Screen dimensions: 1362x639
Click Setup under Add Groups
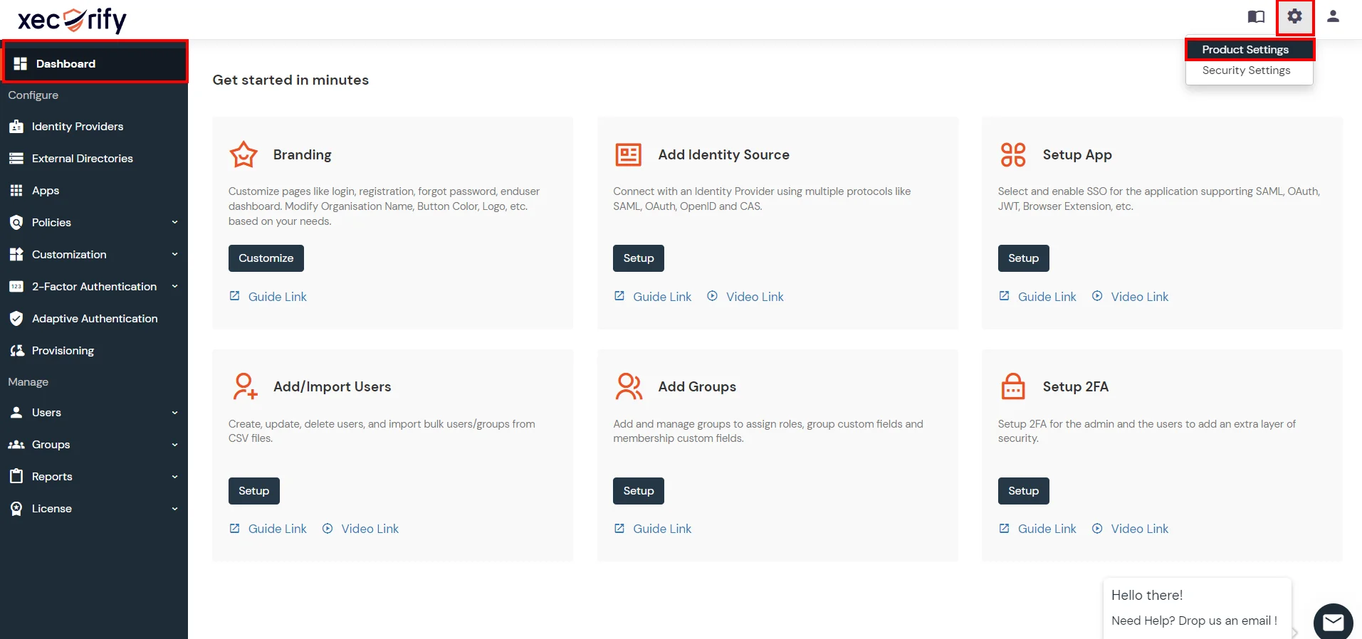[639, 491]
